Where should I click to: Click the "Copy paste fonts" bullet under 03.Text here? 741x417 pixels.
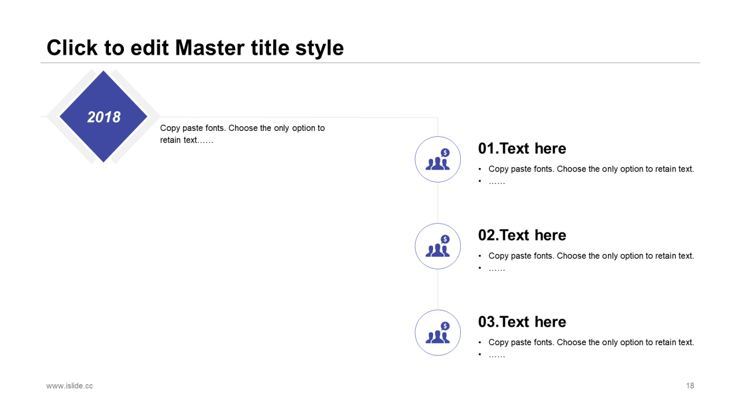coord(591,342)
